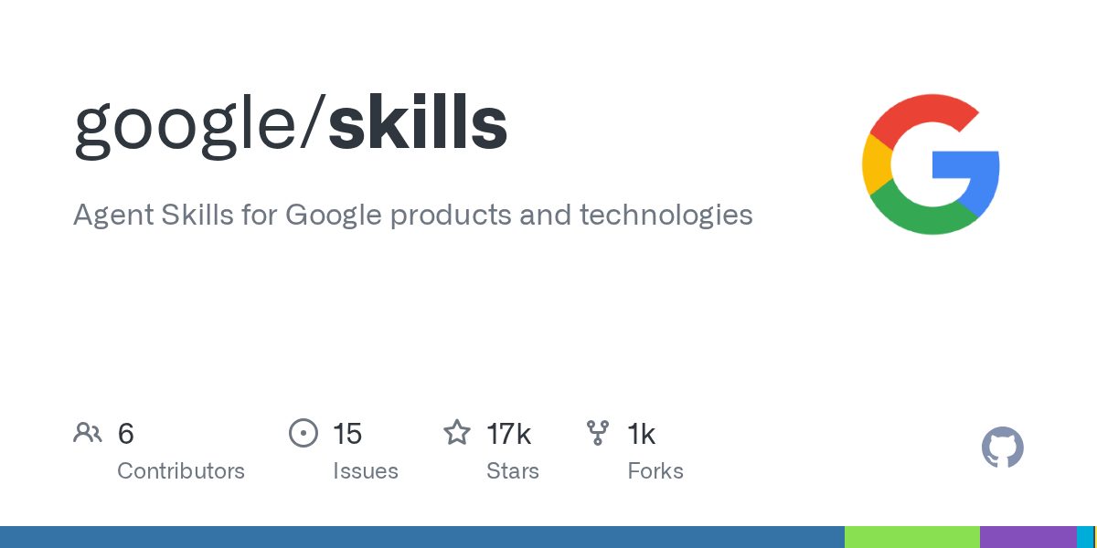Viewport: 1097px width, 548px height.
Task: Click the Issues label
Action: click(366, 471)
